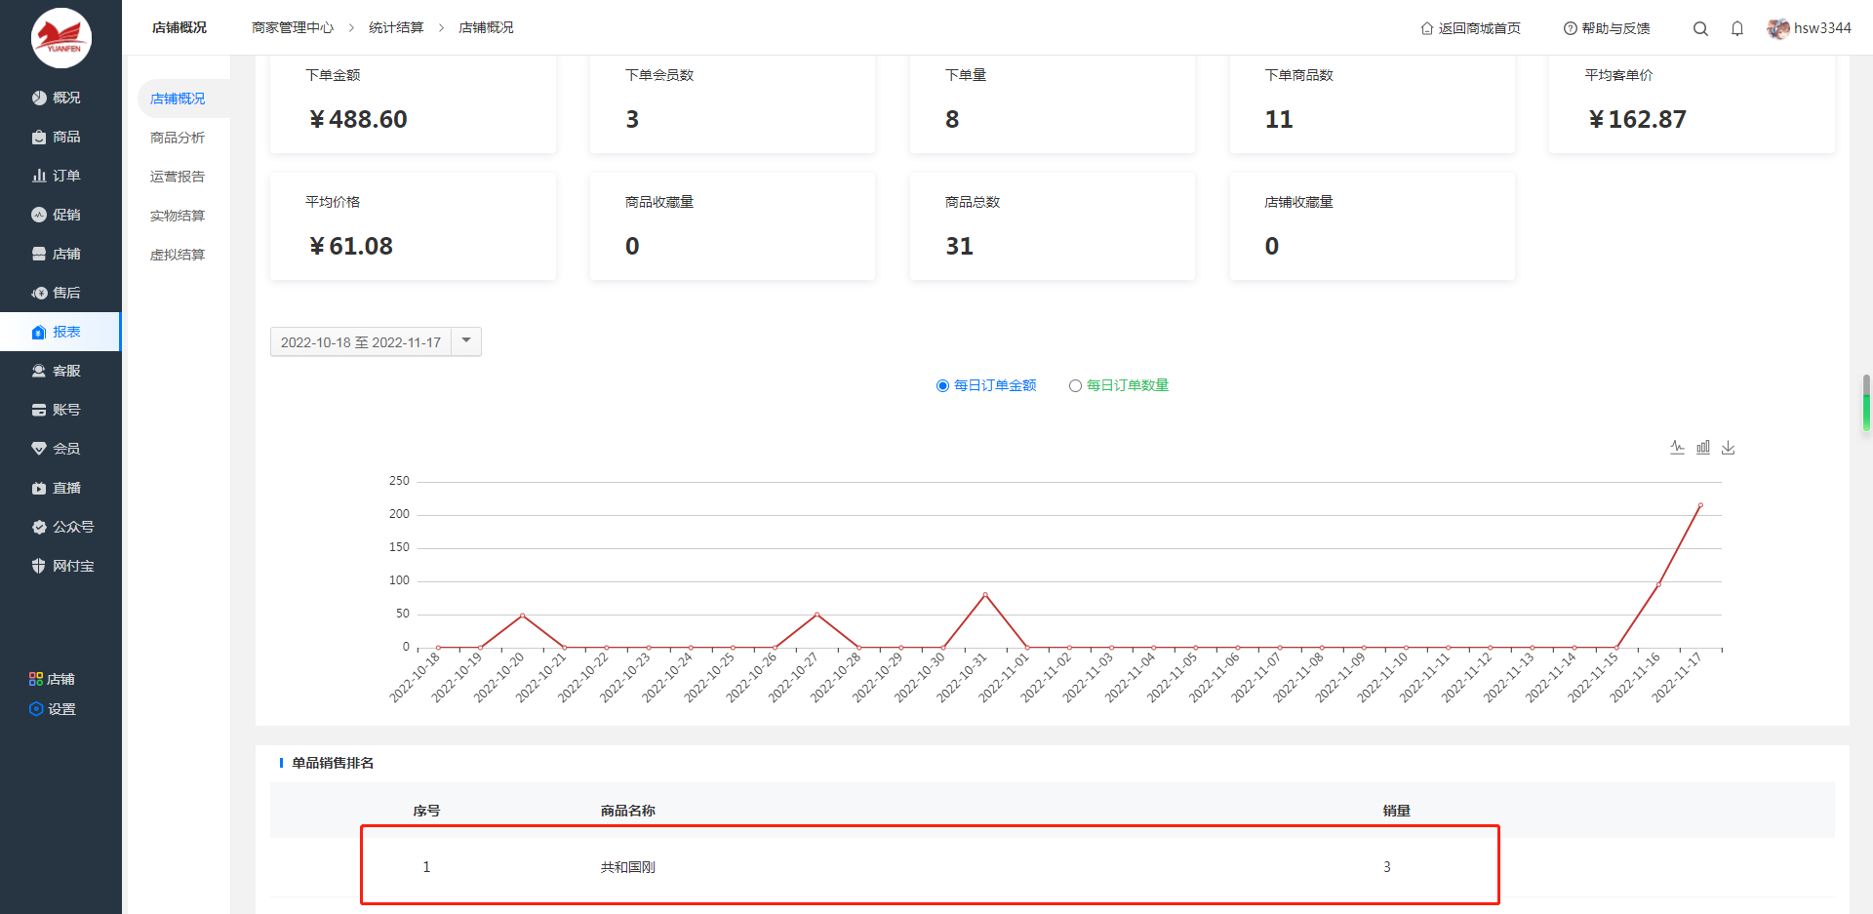Click the 2022-10-31 peak data point
1873x914 pixels.
(x=985, y=594)
